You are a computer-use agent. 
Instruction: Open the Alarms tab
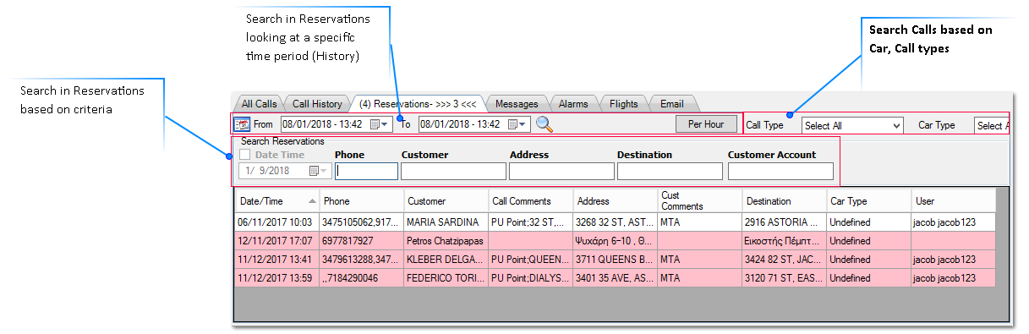[x=573, y=104]
